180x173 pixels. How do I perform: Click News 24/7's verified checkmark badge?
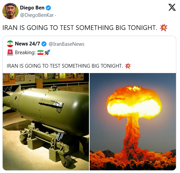[x=44, y=44]
